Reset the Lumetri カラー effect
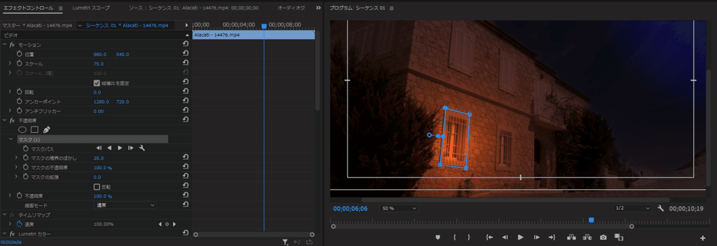This screenshot has height=246, width=717. [x=186, y=233]
